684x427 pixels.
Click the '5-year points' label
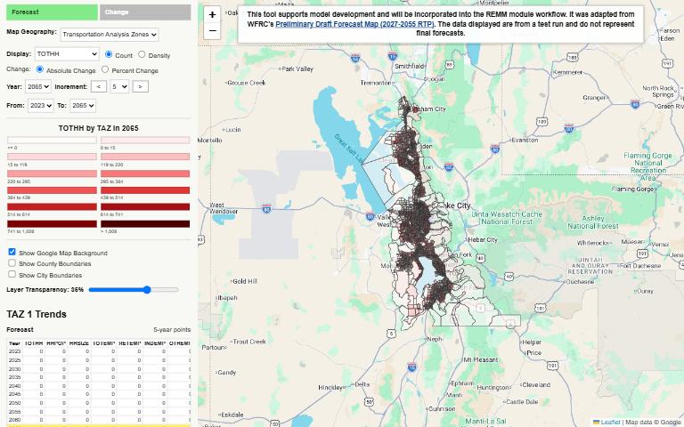click(172, 330)
